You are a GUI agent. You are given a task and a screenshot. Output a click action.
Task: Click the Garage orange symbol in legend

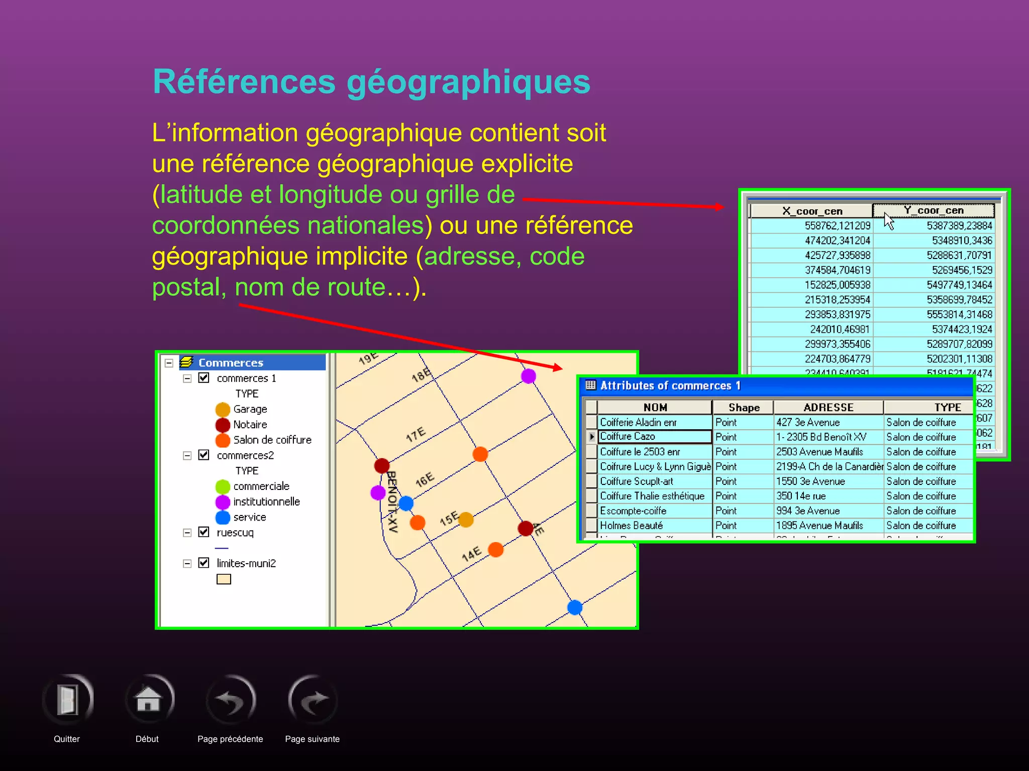click(x=223, y=410)
